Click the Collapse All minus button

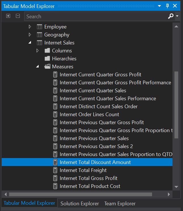(x=18, y=16)
